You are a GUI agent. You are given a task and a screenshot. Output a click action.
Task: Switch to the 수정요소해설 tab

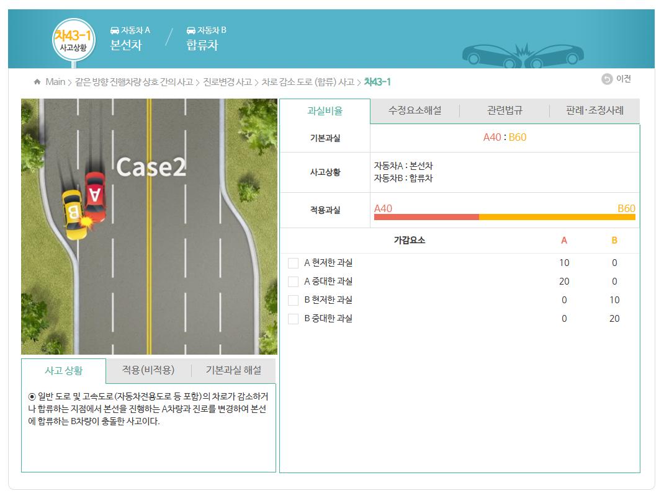pyautogui.click(x=415, y=110)
